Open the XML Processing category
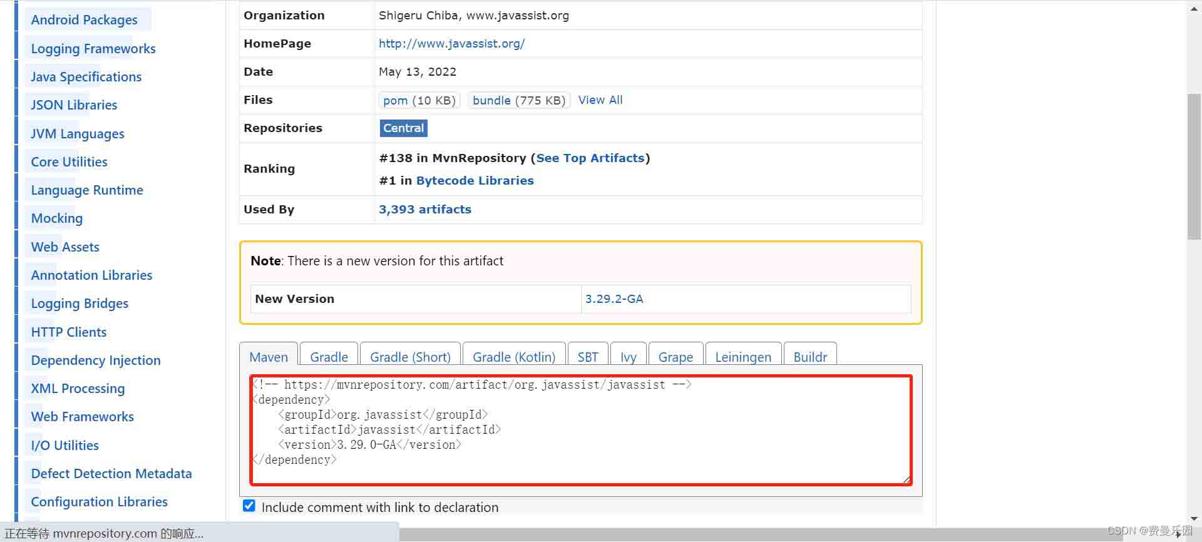Screen dimensions: 1202x542 (x=78, y=388)
